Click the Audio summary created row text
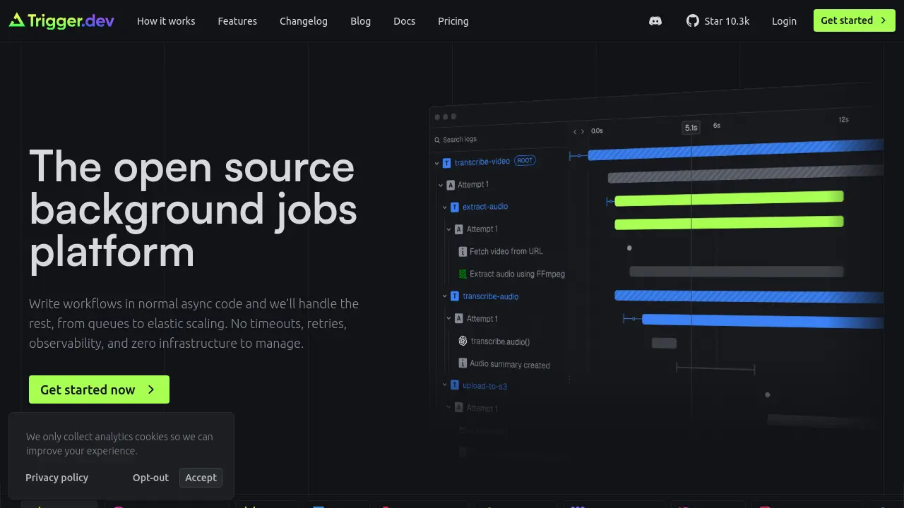Screen dimensions: 904x508 click(510, 365)
